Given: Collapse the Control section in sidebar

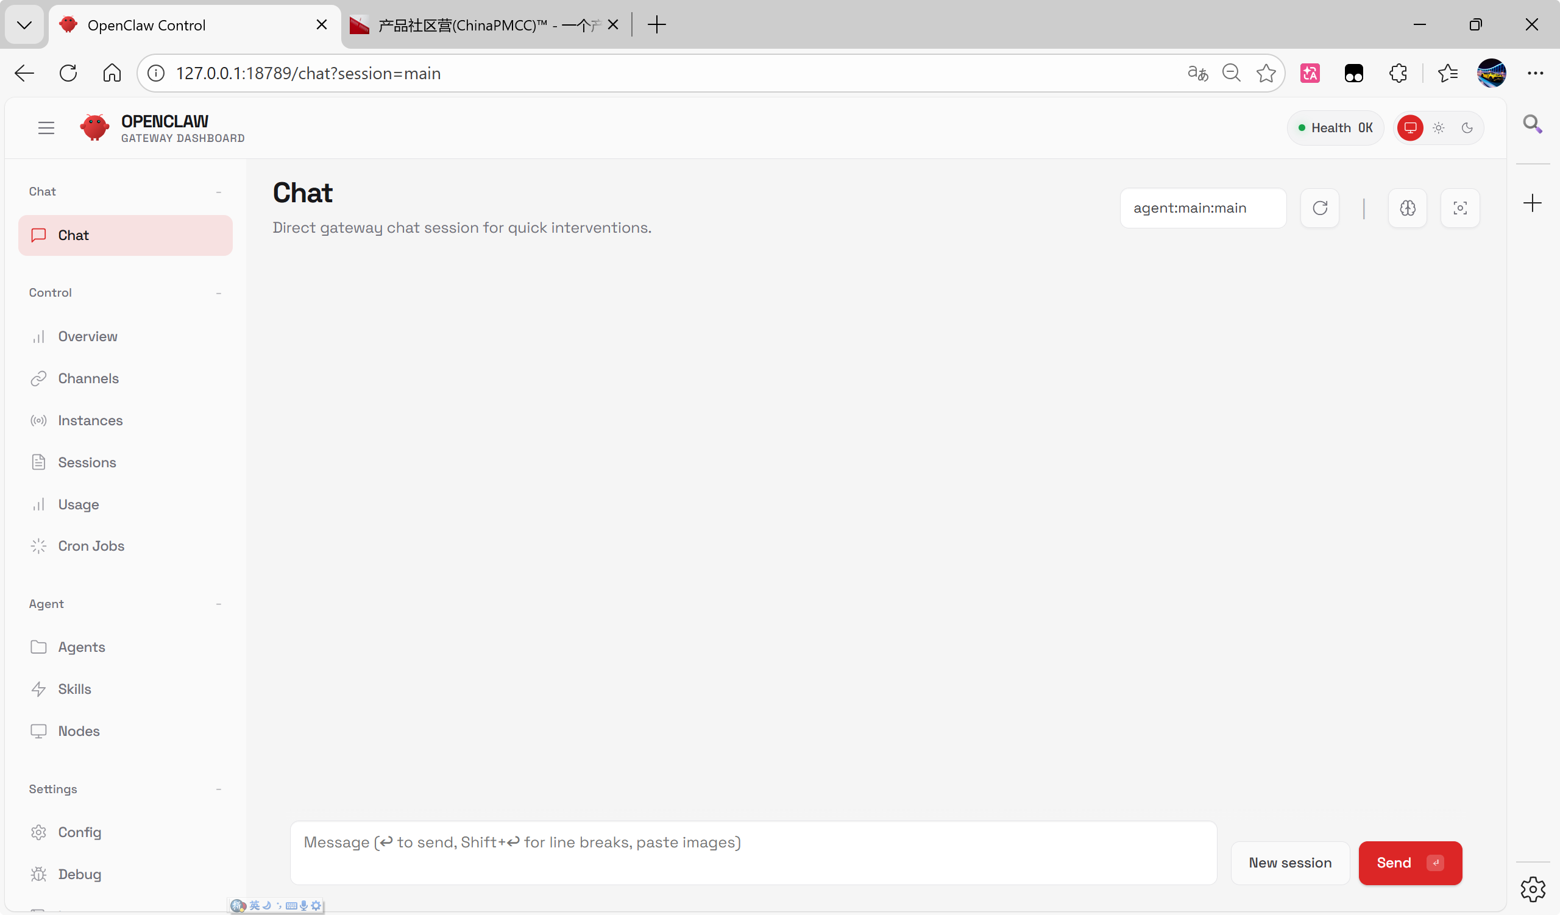Looking at the screenshot, I should click(219, 292).
